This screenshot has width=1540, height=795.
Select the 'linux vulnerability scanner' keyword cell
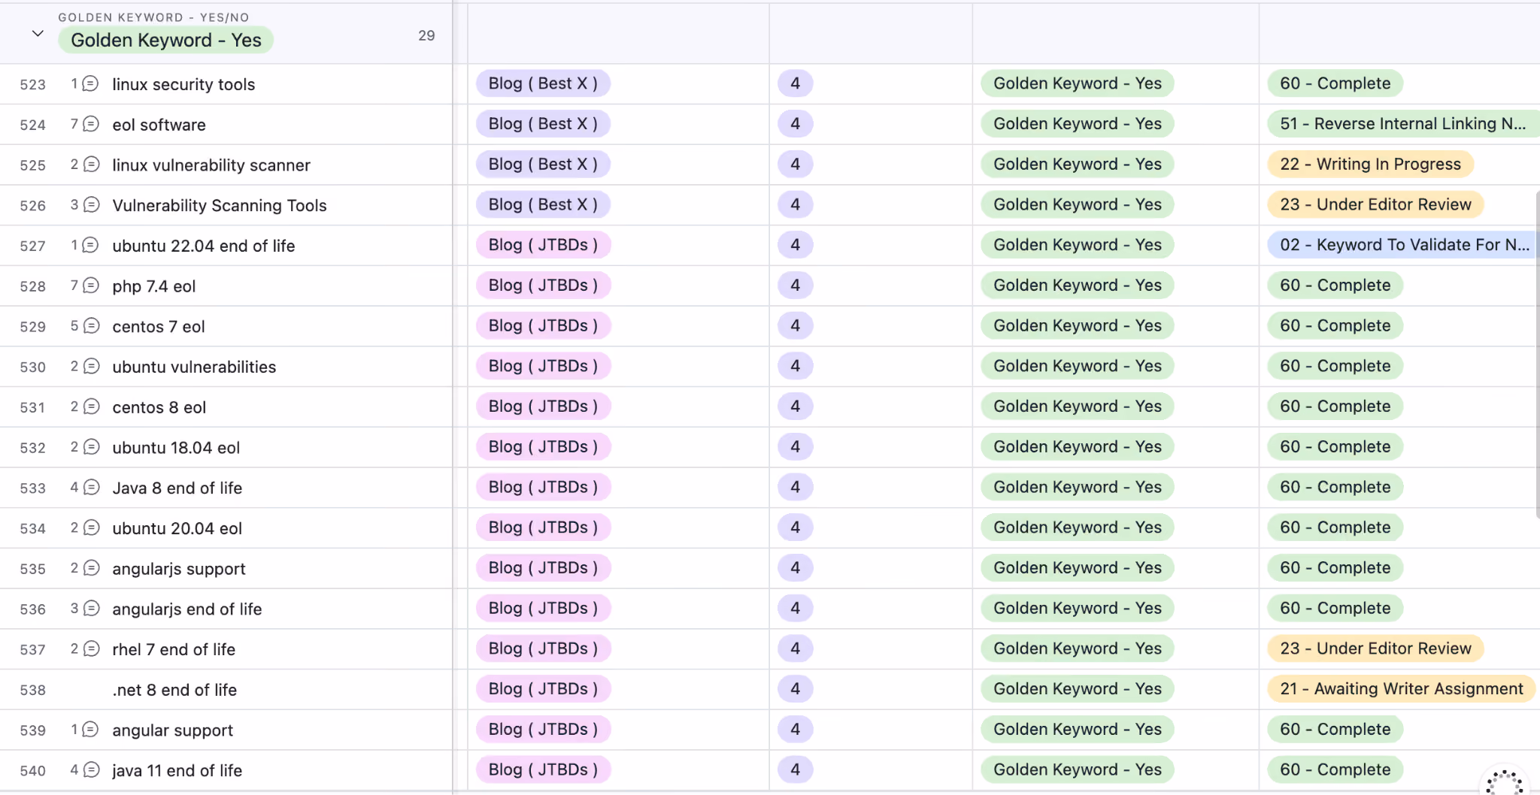coord(211,165)
